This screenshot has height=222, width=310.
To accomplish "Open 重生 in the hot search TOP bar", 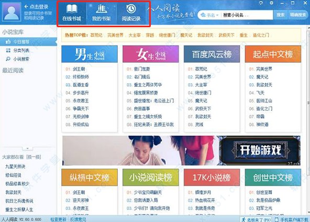I will point(243,35).
